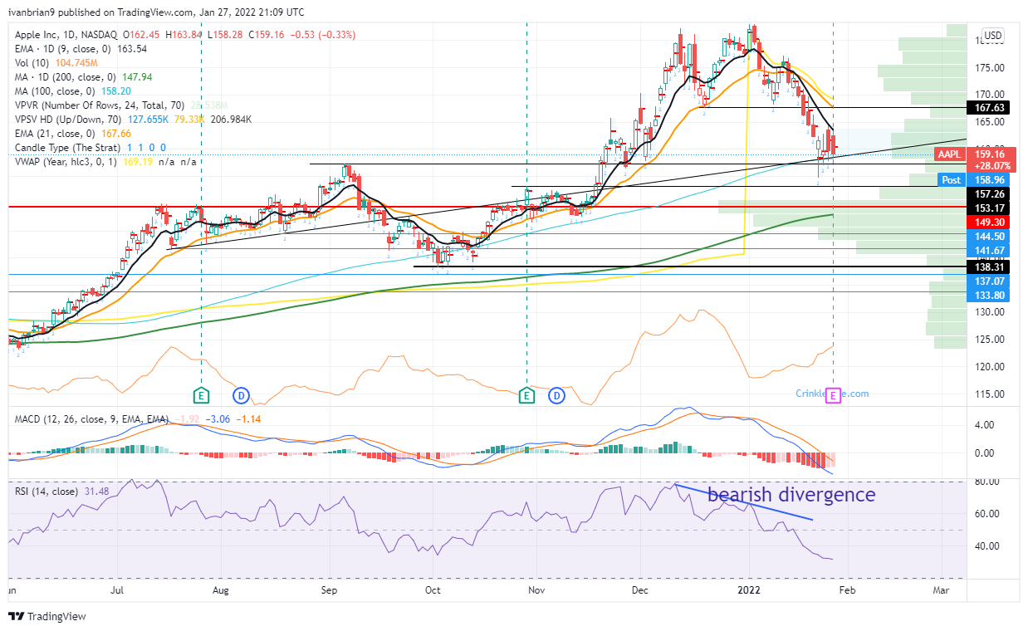Toggle the Vol (10) indicator legend
Screen dimensions: 1028x631
click(x=33, y=63)
